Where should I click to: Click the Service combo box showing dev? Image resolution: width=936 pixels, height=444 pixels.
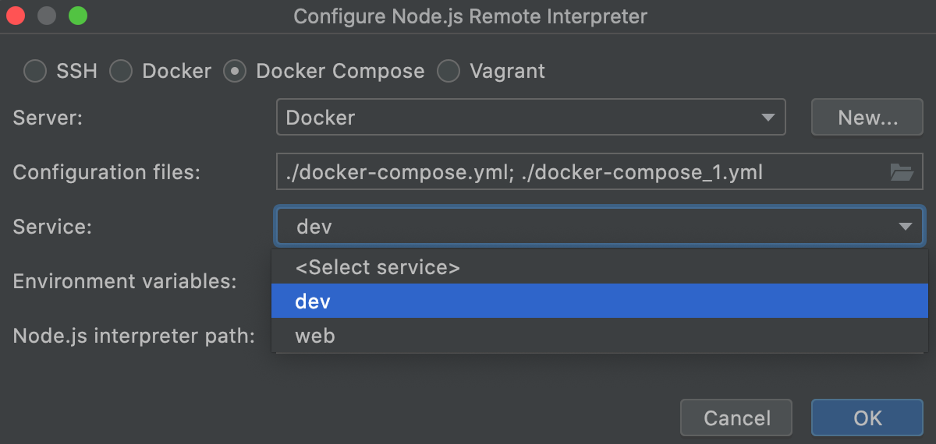pyautogui.click(x=585, y=227)
